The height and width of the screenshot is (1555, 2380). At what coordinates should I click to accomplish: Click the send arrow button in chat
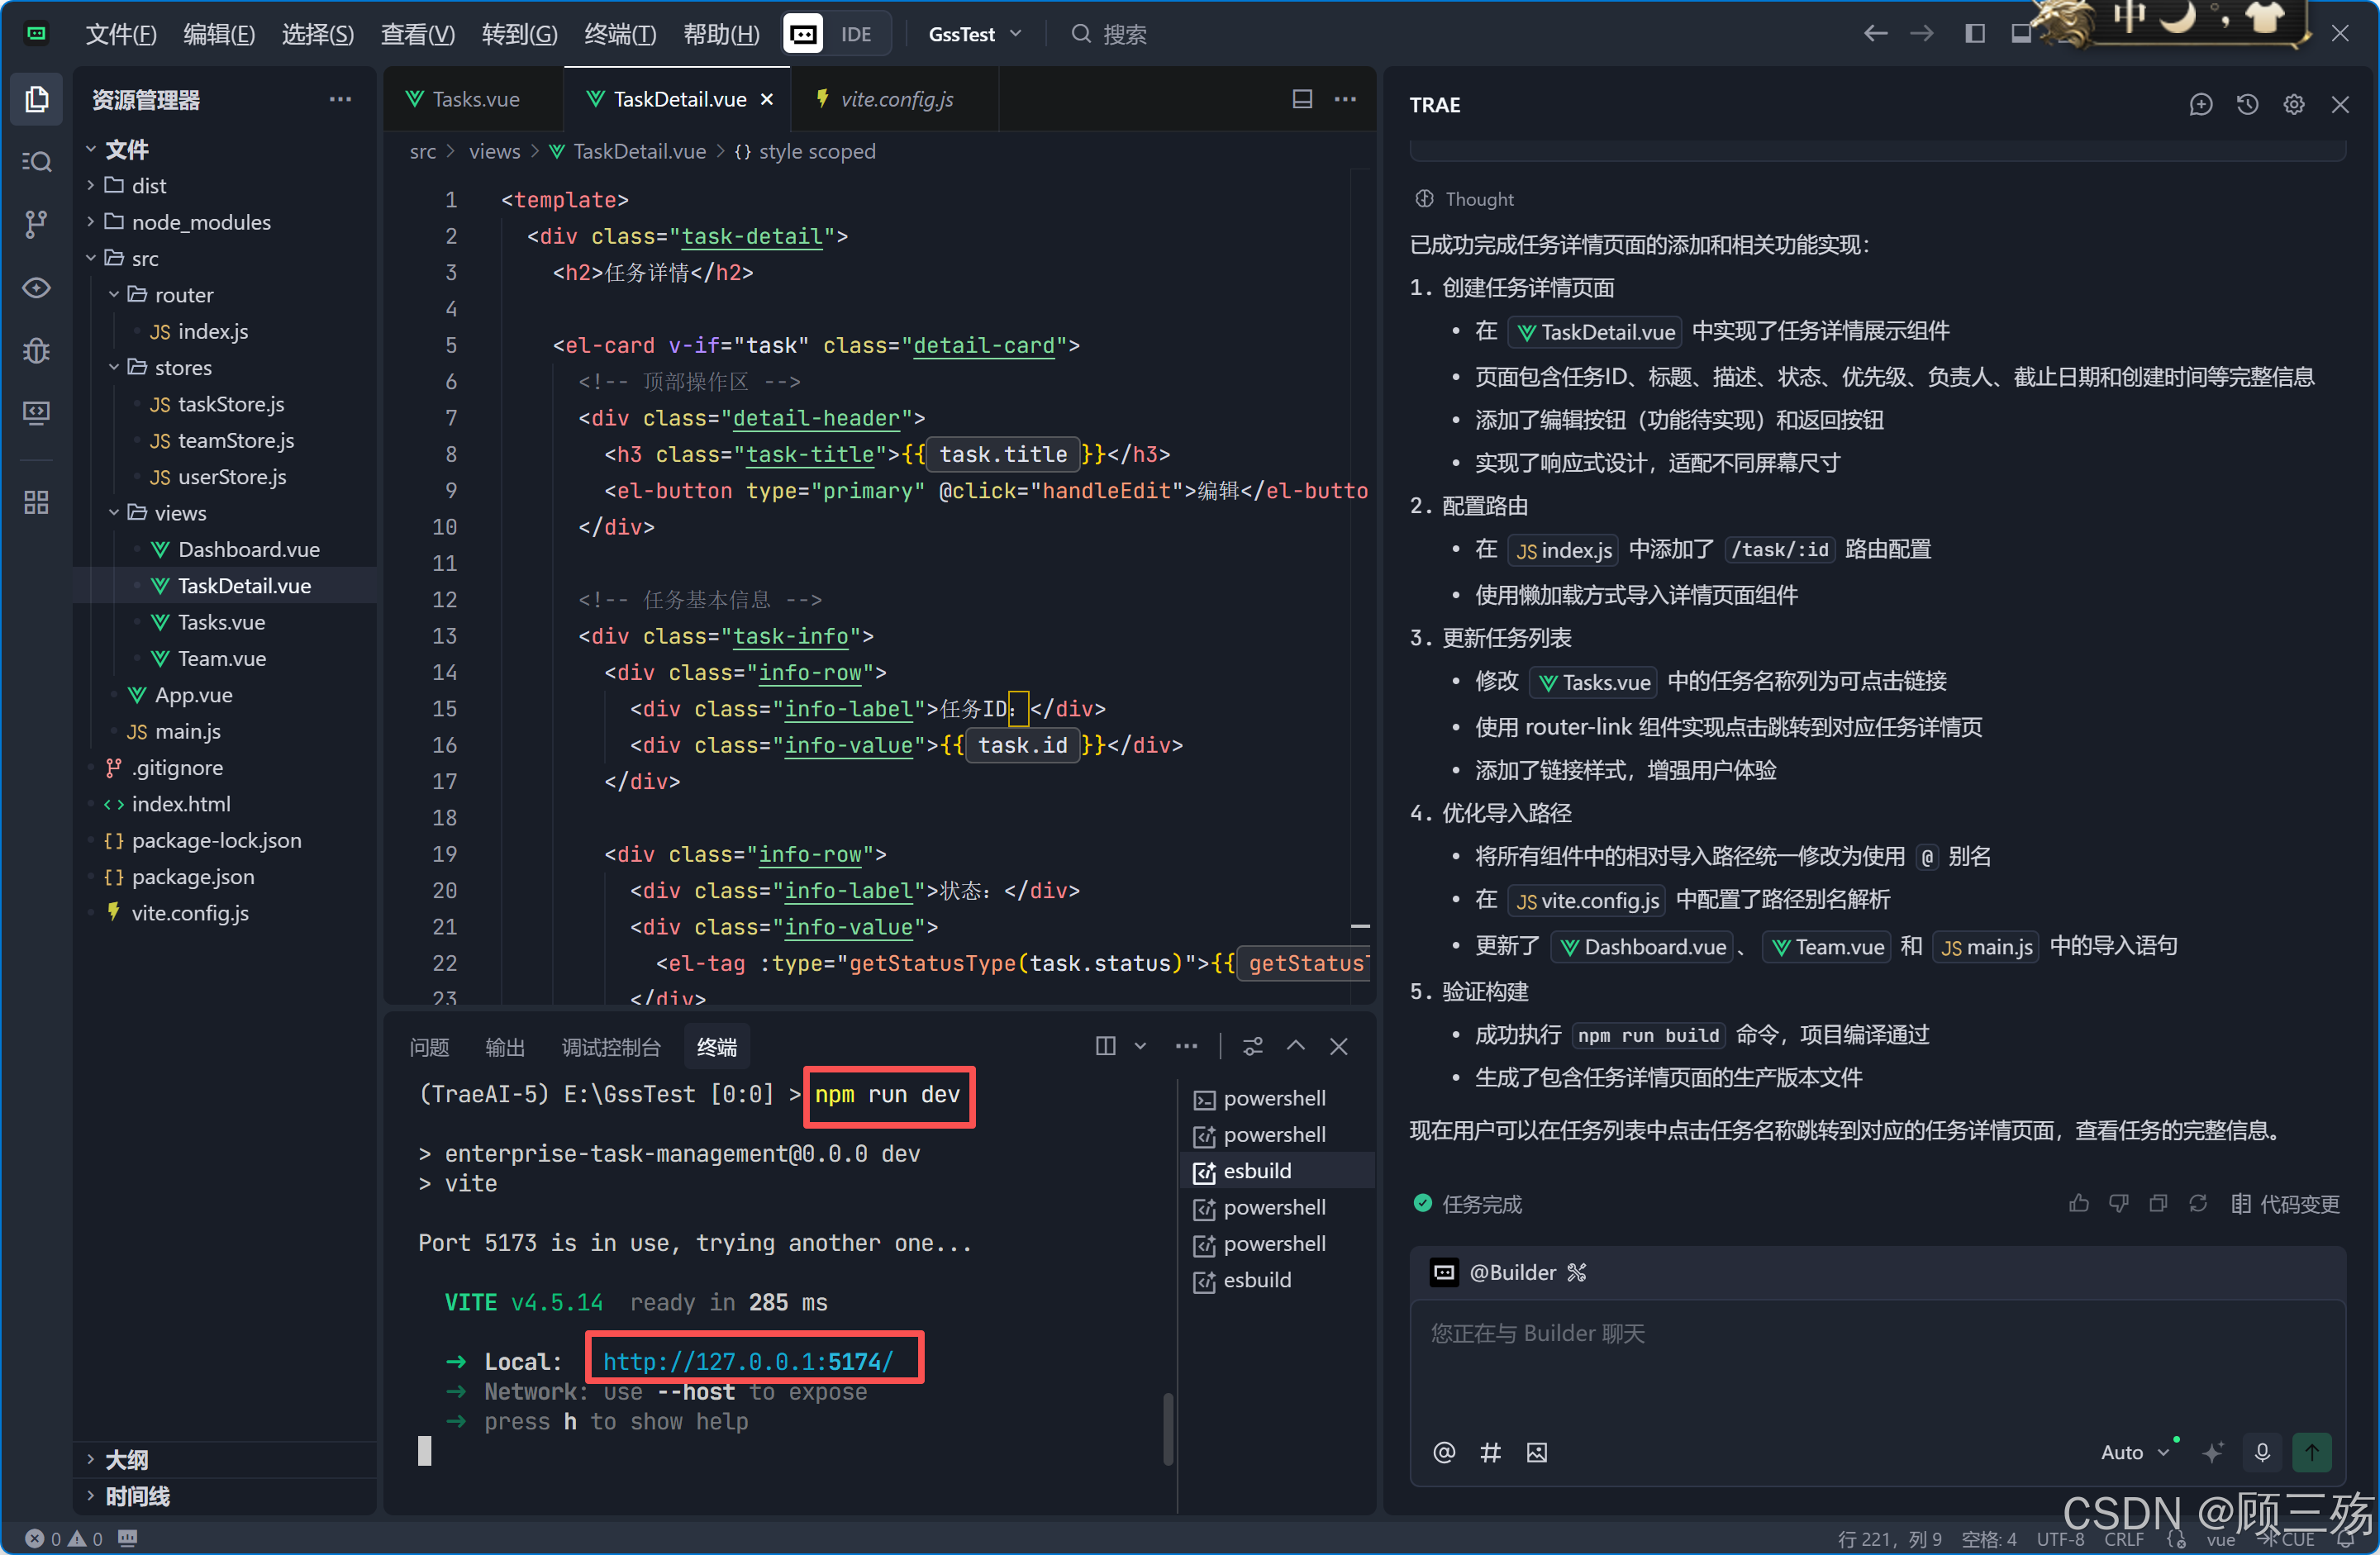tap(2311, 1452)
